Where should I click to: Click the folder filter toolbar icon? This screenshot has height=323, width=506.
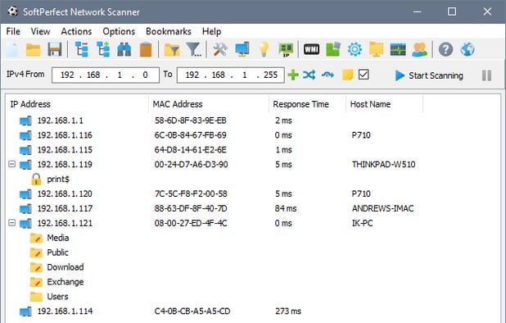[172, 50]
